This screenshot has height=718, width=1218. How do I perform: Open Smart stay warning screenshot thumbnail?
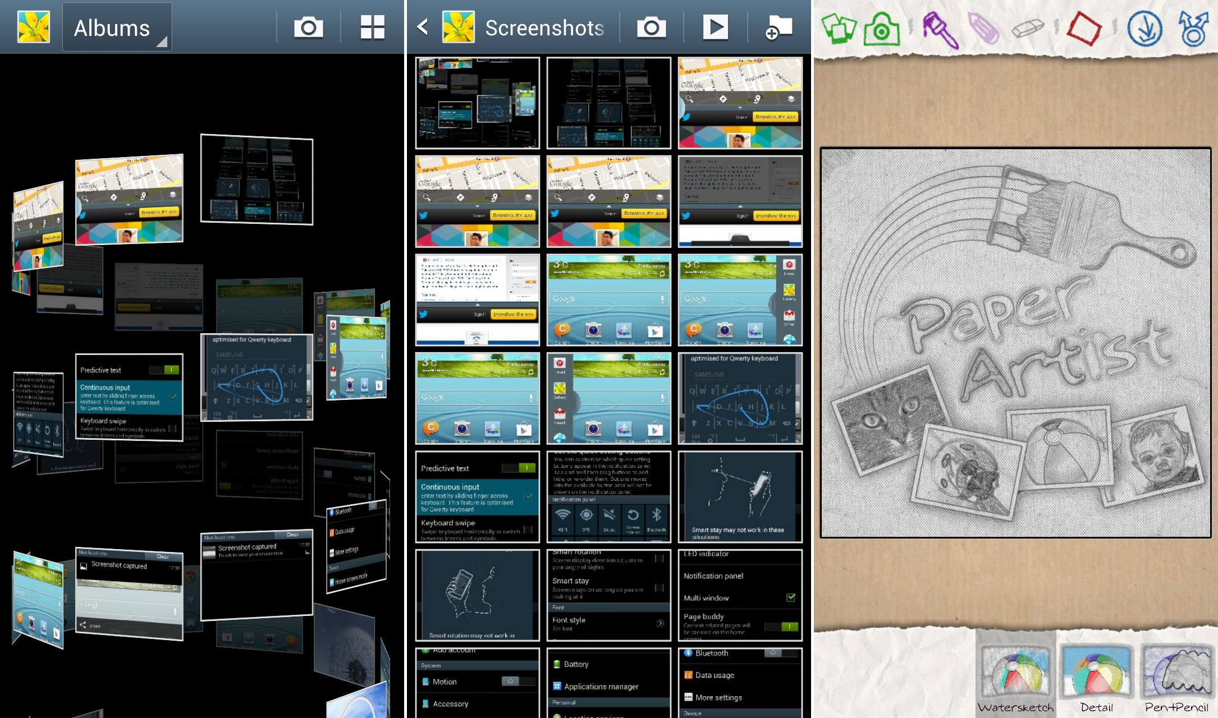[x=740, y=497]
